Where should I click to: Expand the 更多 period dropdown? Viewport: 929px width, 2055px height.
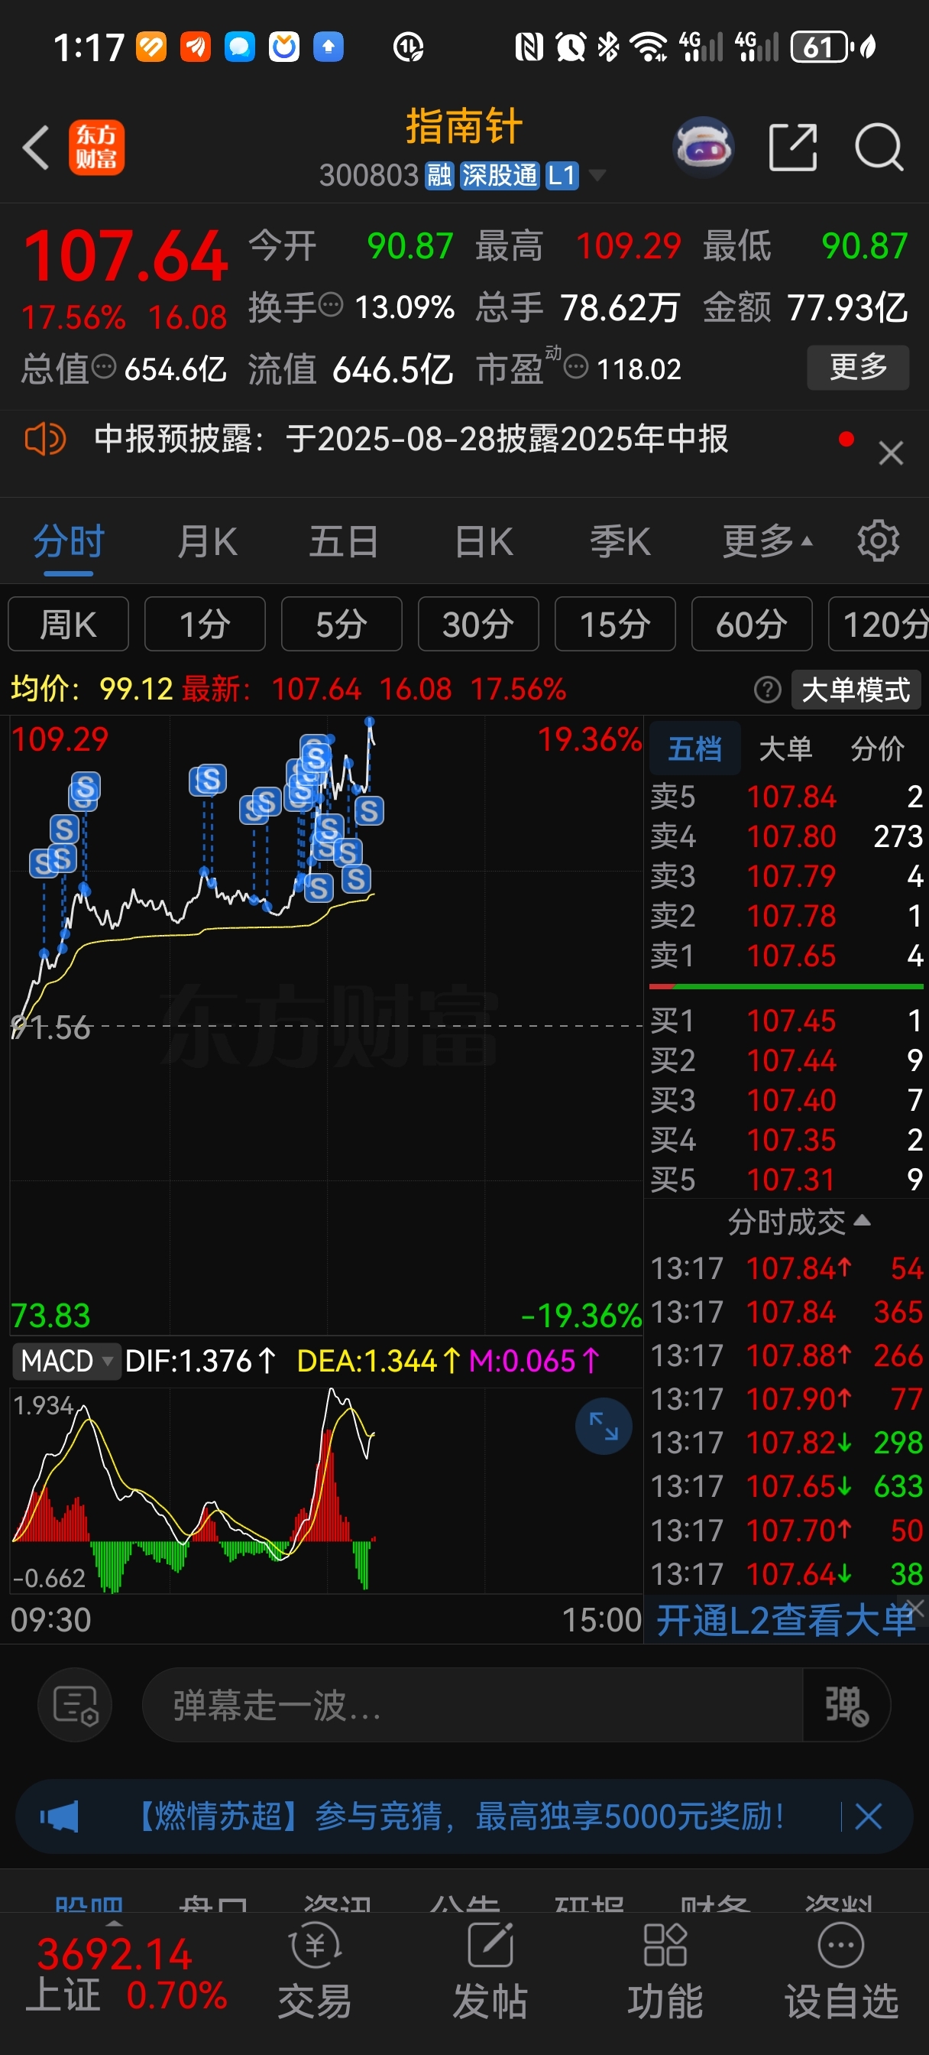click(x=766, y=542)
